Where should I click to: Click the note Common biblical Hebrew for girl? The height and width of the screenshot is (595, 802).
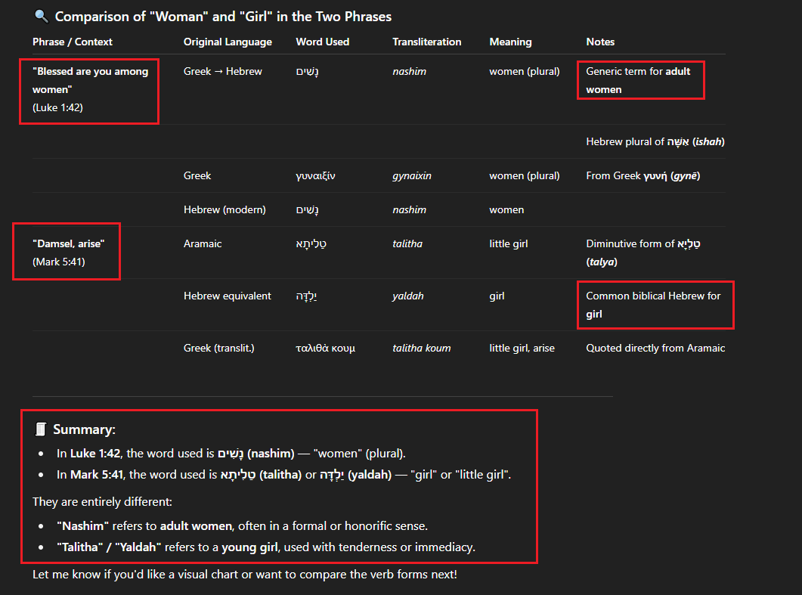pos(653,305)
